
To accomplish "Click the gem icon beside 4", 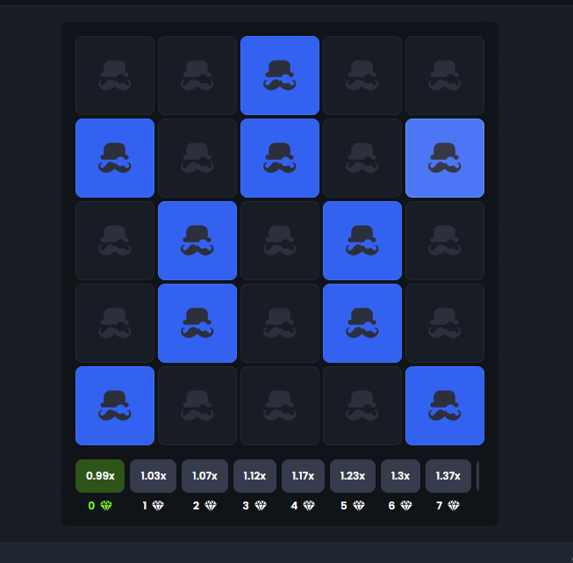I will [x=309, y=506].
